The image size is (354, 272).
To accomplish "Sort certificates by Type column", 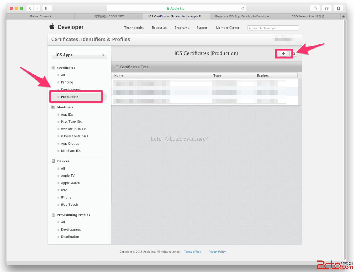I will tap(231, 75).
